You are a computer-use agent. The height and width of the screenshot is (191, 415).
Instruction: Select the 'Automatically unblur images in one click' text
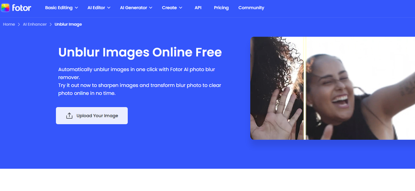coord(136,73)
